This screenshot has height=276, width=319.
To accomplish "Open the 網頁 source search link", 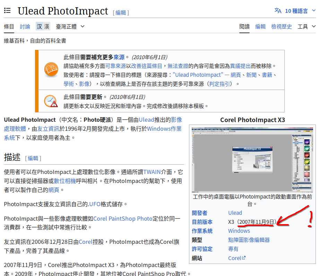I will point(236,75).
